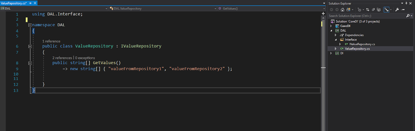Open Solution Explorer window position dropdown
The height and width of the screenshot is (131, 415).
click(x=402, y=3)
